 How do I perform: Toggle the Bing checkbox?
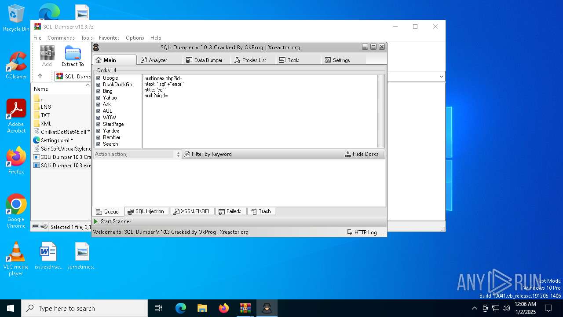click(x=99, y=91)
